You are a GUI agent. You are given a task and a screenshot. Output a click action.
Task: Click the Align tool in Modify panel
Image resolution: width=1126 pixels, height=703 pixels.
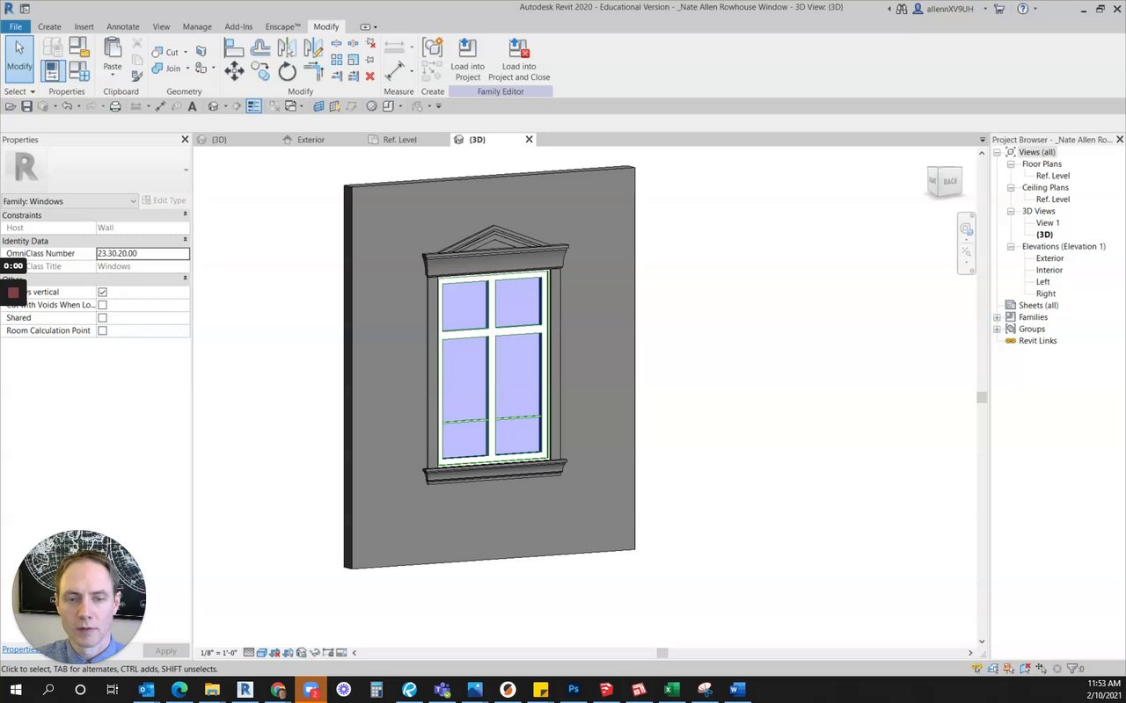tap(233, 48)
